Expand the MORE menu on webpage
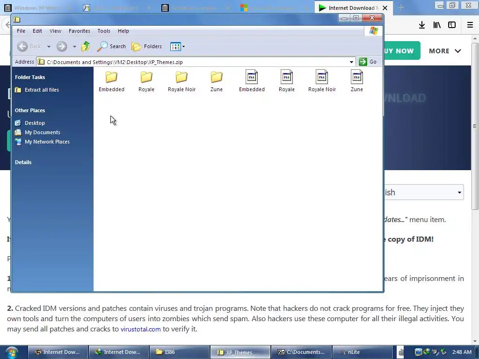 (x=445, y=51)
